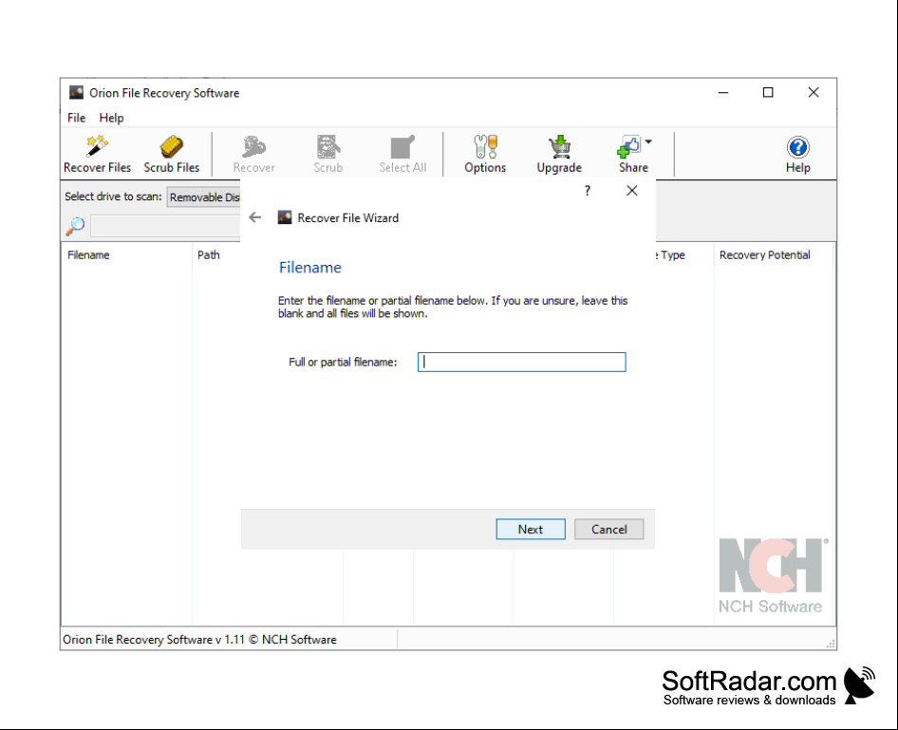Click the Next button
Viewport: 898px width, 730px height.
531,529
